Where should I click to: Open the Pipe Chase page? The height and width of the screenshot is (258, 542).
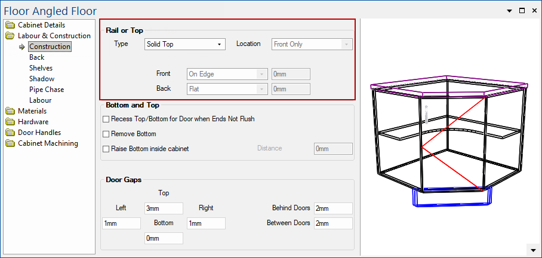[46, 90]
